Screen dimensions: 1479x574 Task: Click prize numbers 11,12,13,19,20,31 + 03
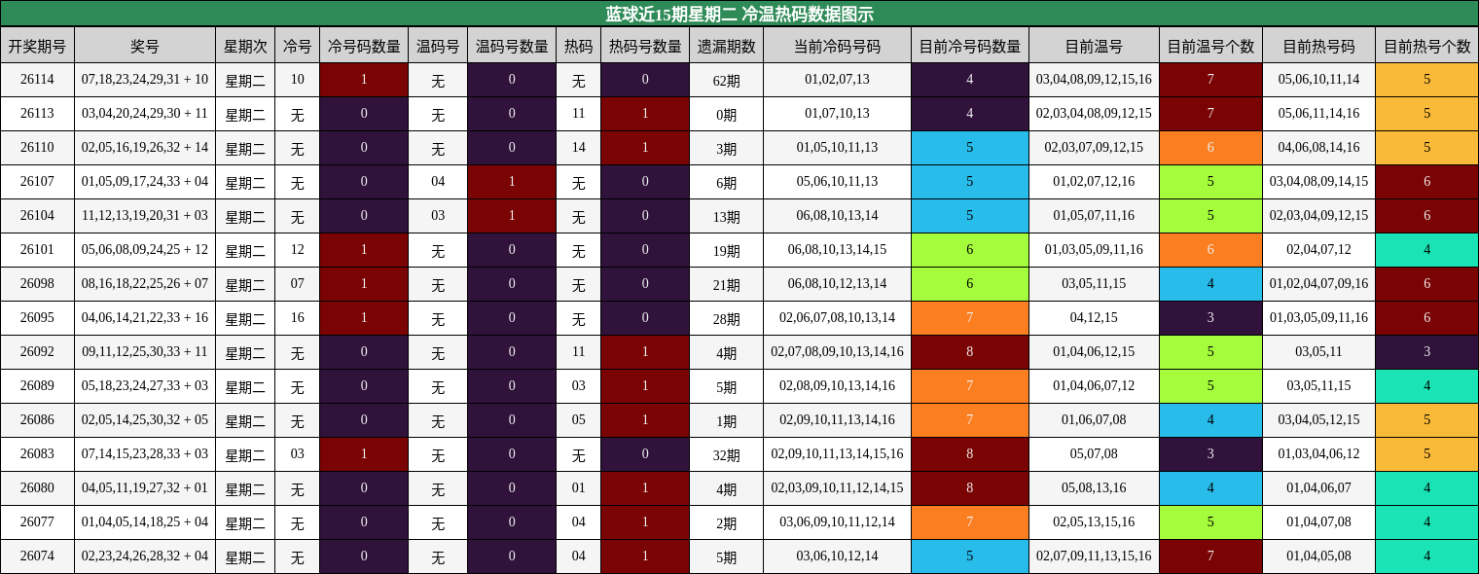[x=145, y=216]
